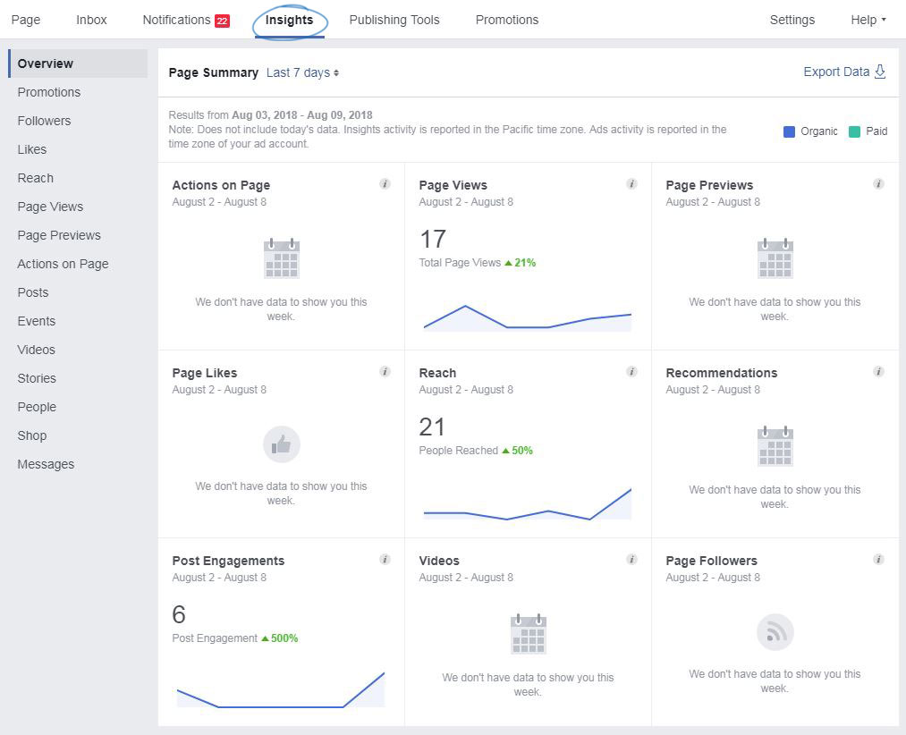This screenshot has height=735, width=906.
Task: Click the Post Engagements card title
Action: 228,561
